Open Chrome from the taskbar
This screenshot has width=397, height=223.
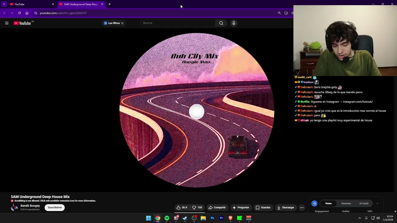tap(158, 218)
